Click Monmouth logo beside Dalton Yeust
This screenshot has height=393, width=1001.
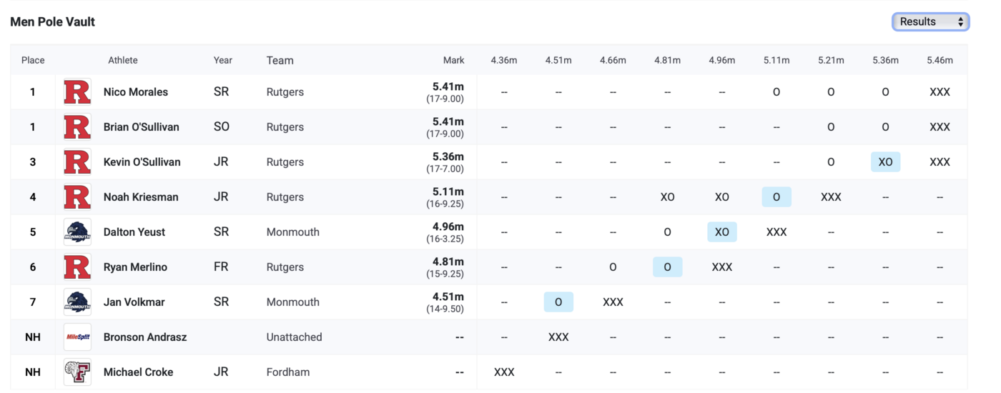click(x=77, y=232)
